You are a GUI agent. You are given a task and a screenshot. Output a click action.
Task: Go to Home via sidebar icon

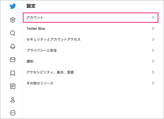13,20
